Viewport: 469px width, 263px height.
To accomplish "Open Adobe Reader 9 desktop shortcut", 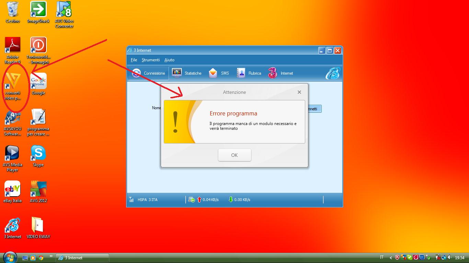I will pyautogui.click(x=13, y=51).
